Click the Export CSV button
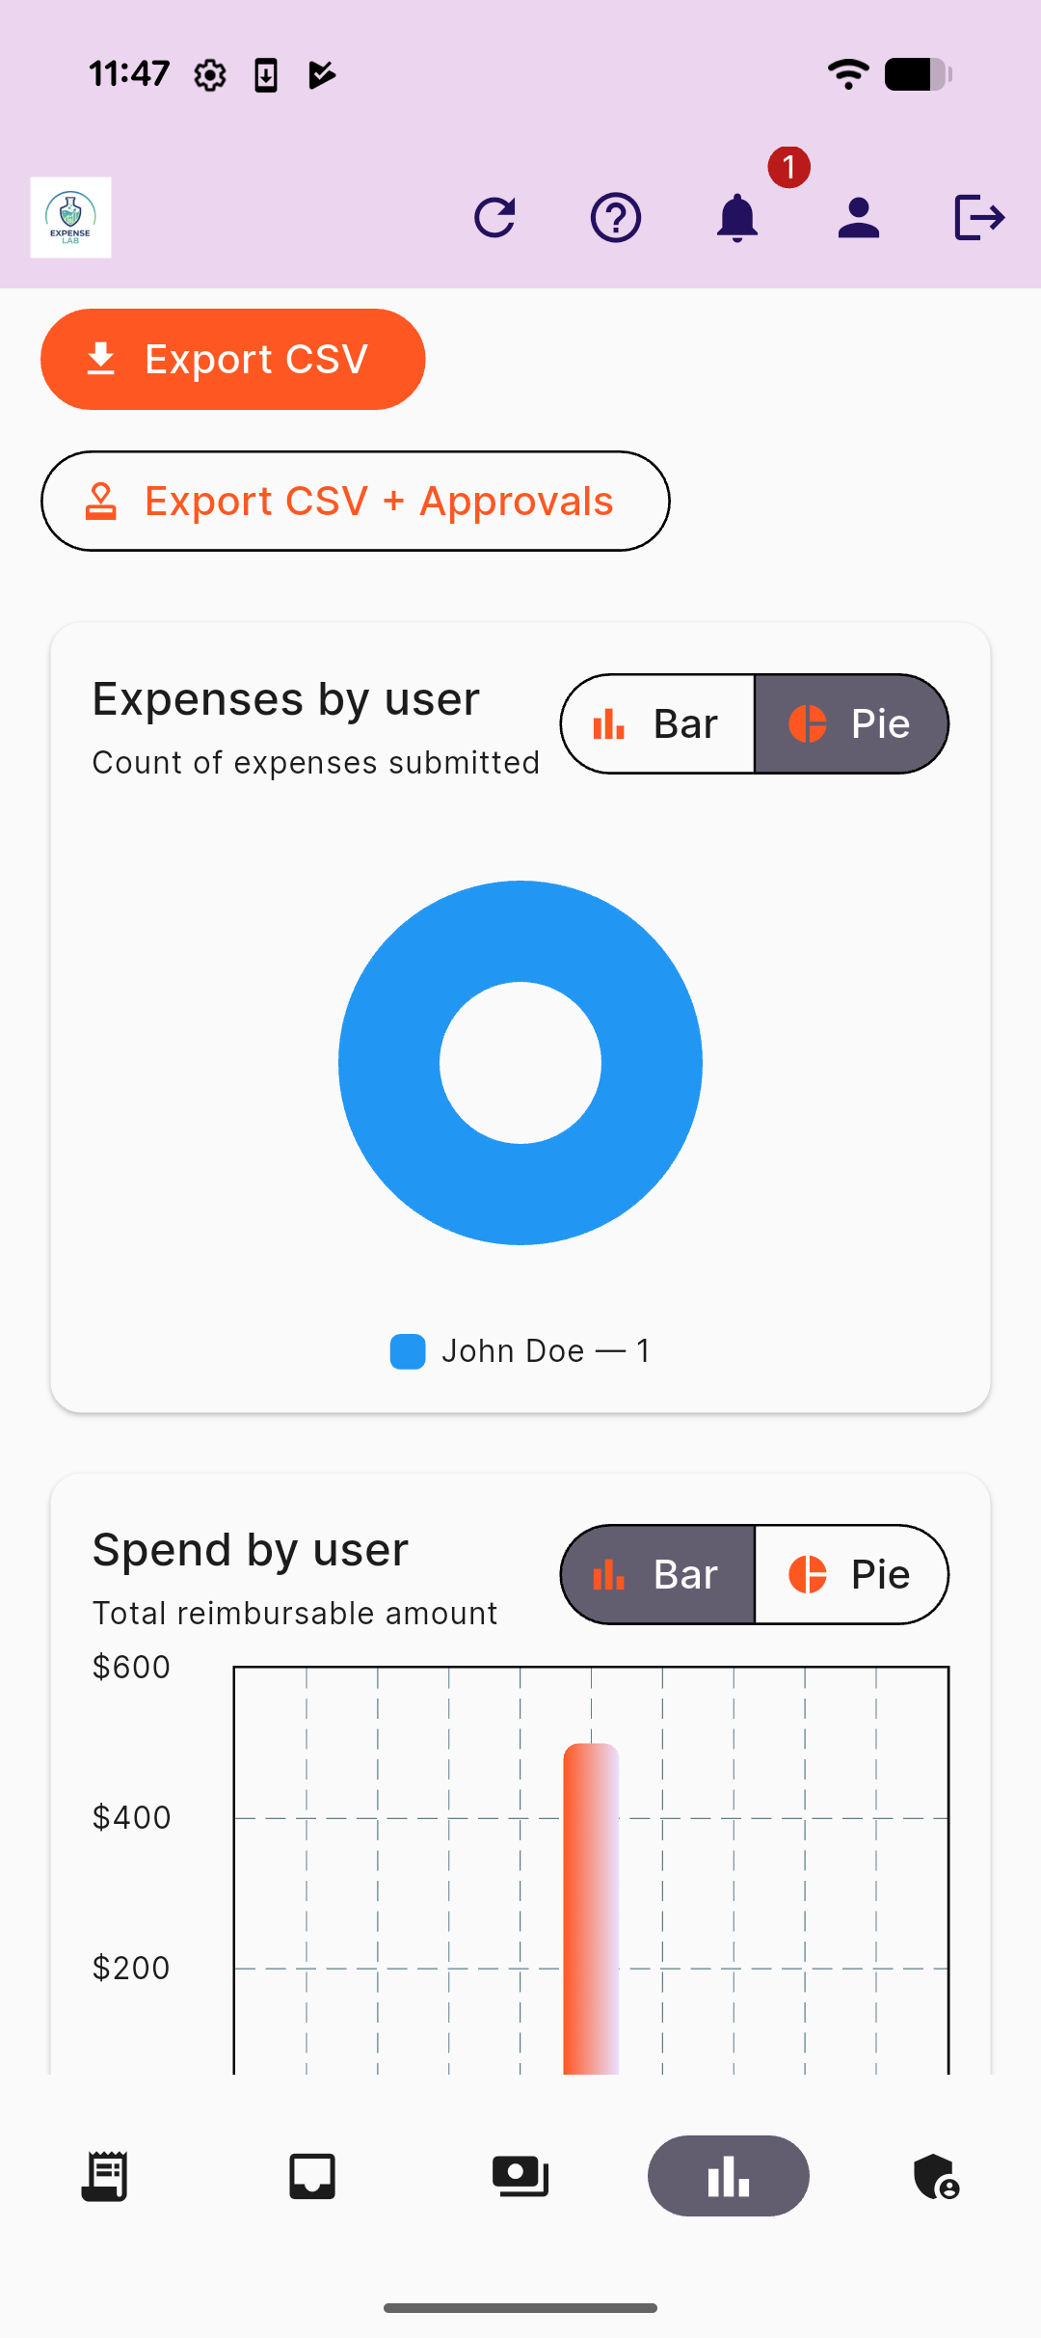 tap(232, 359)
